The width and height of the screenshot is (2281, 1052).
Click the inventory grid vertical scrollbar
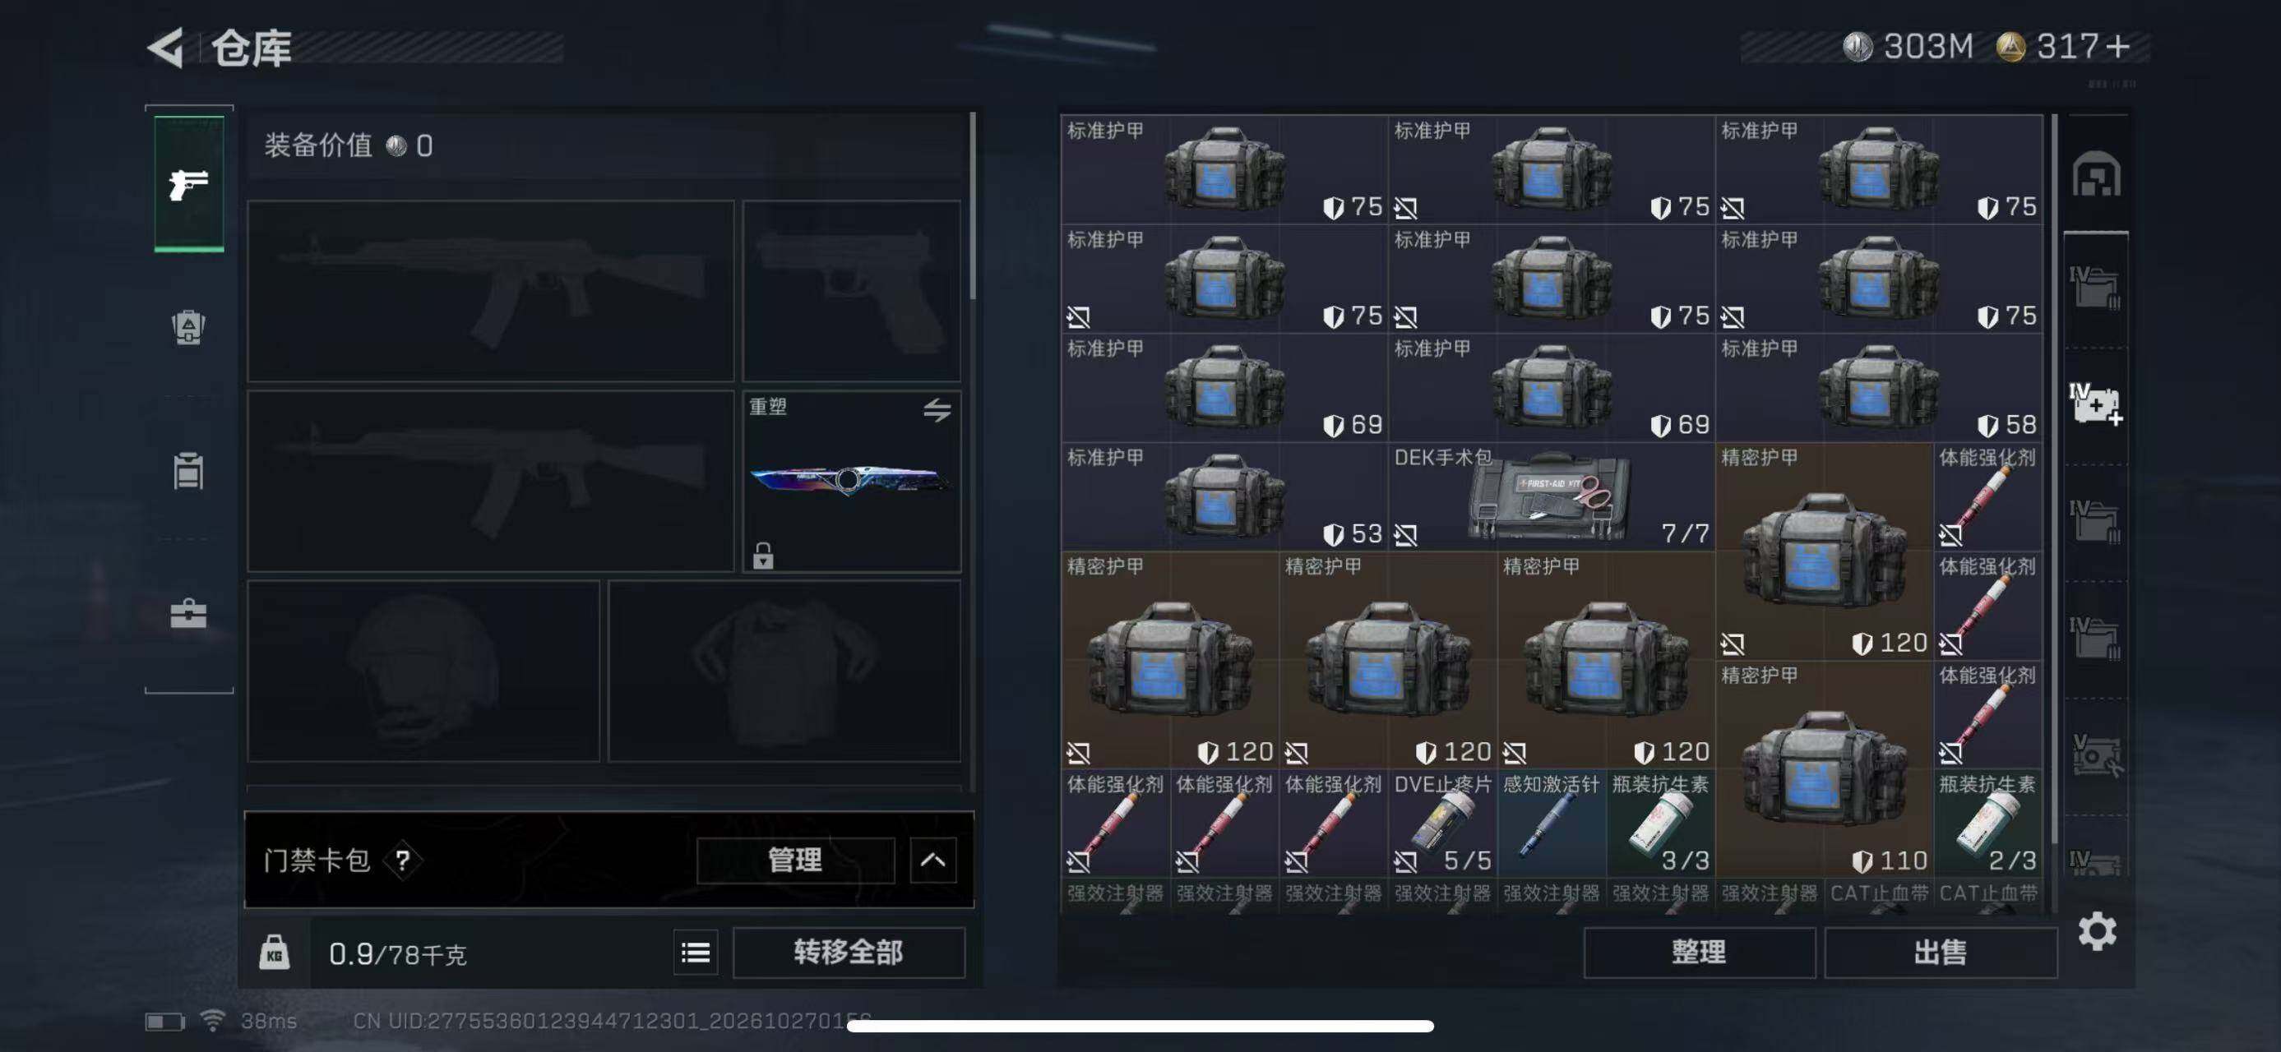[2054, 478]
